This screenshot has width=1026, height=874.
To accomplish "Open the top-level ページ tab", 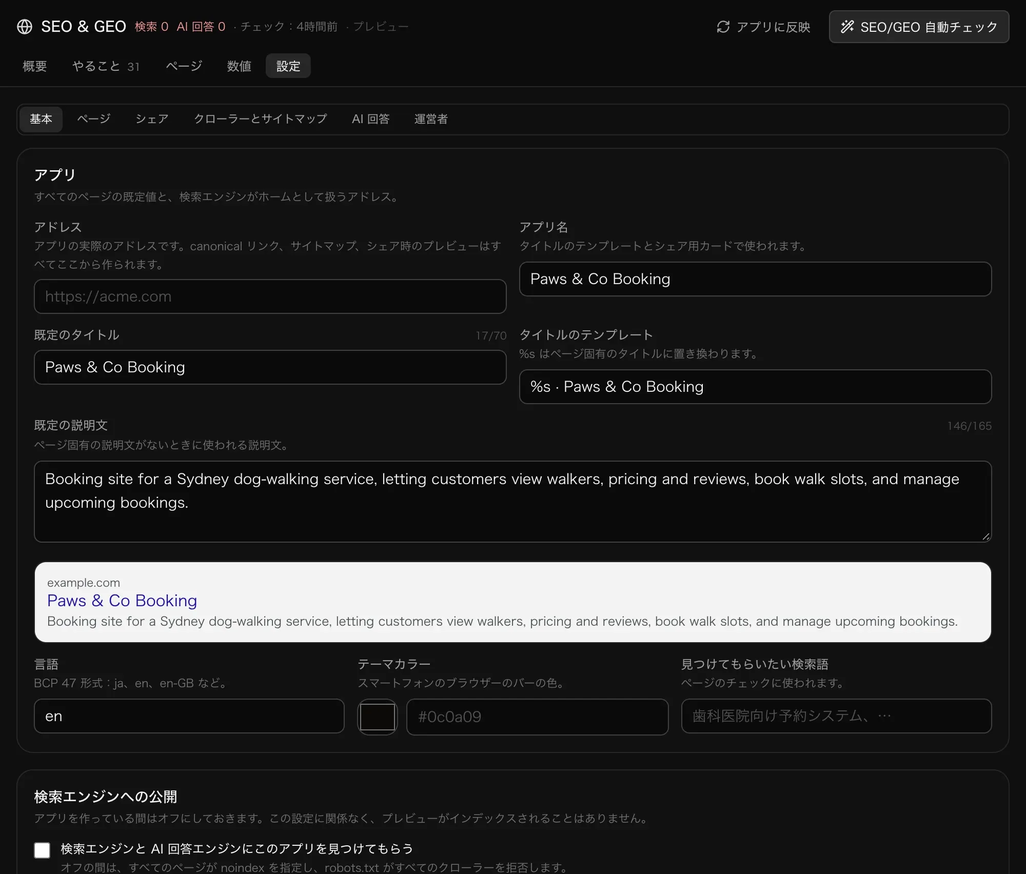I will click(184, 66).
